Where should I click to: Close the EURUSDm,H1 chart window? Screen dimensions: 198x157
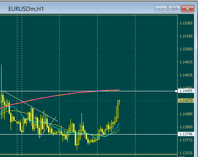click(188, 9)
